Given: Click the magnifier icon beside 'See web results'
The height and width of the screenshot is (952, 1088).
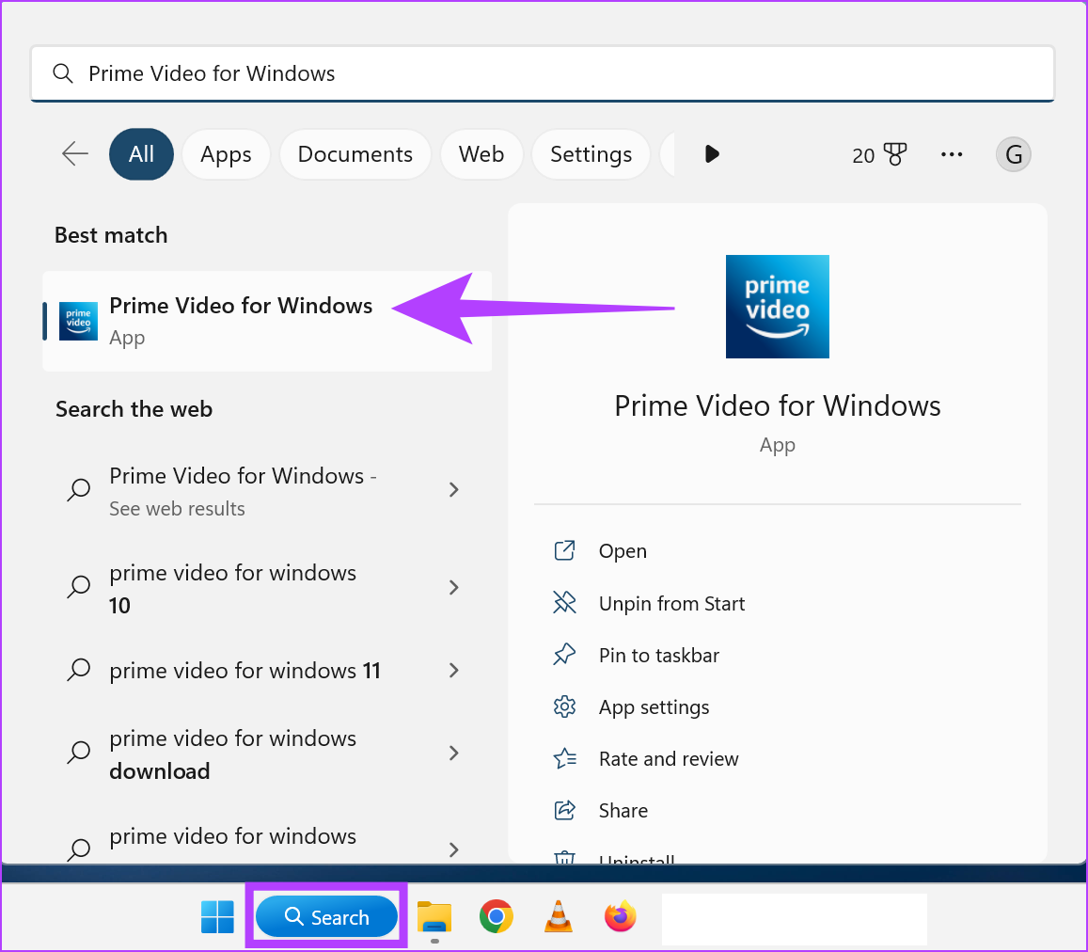Looking at the screenshot, I should coord(78,489).
